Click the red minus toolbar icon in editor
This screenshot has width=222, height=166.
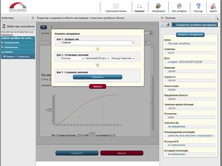coord(58,27)
